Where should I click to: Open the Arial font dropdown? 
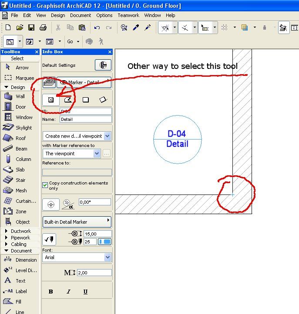(77, 257)
